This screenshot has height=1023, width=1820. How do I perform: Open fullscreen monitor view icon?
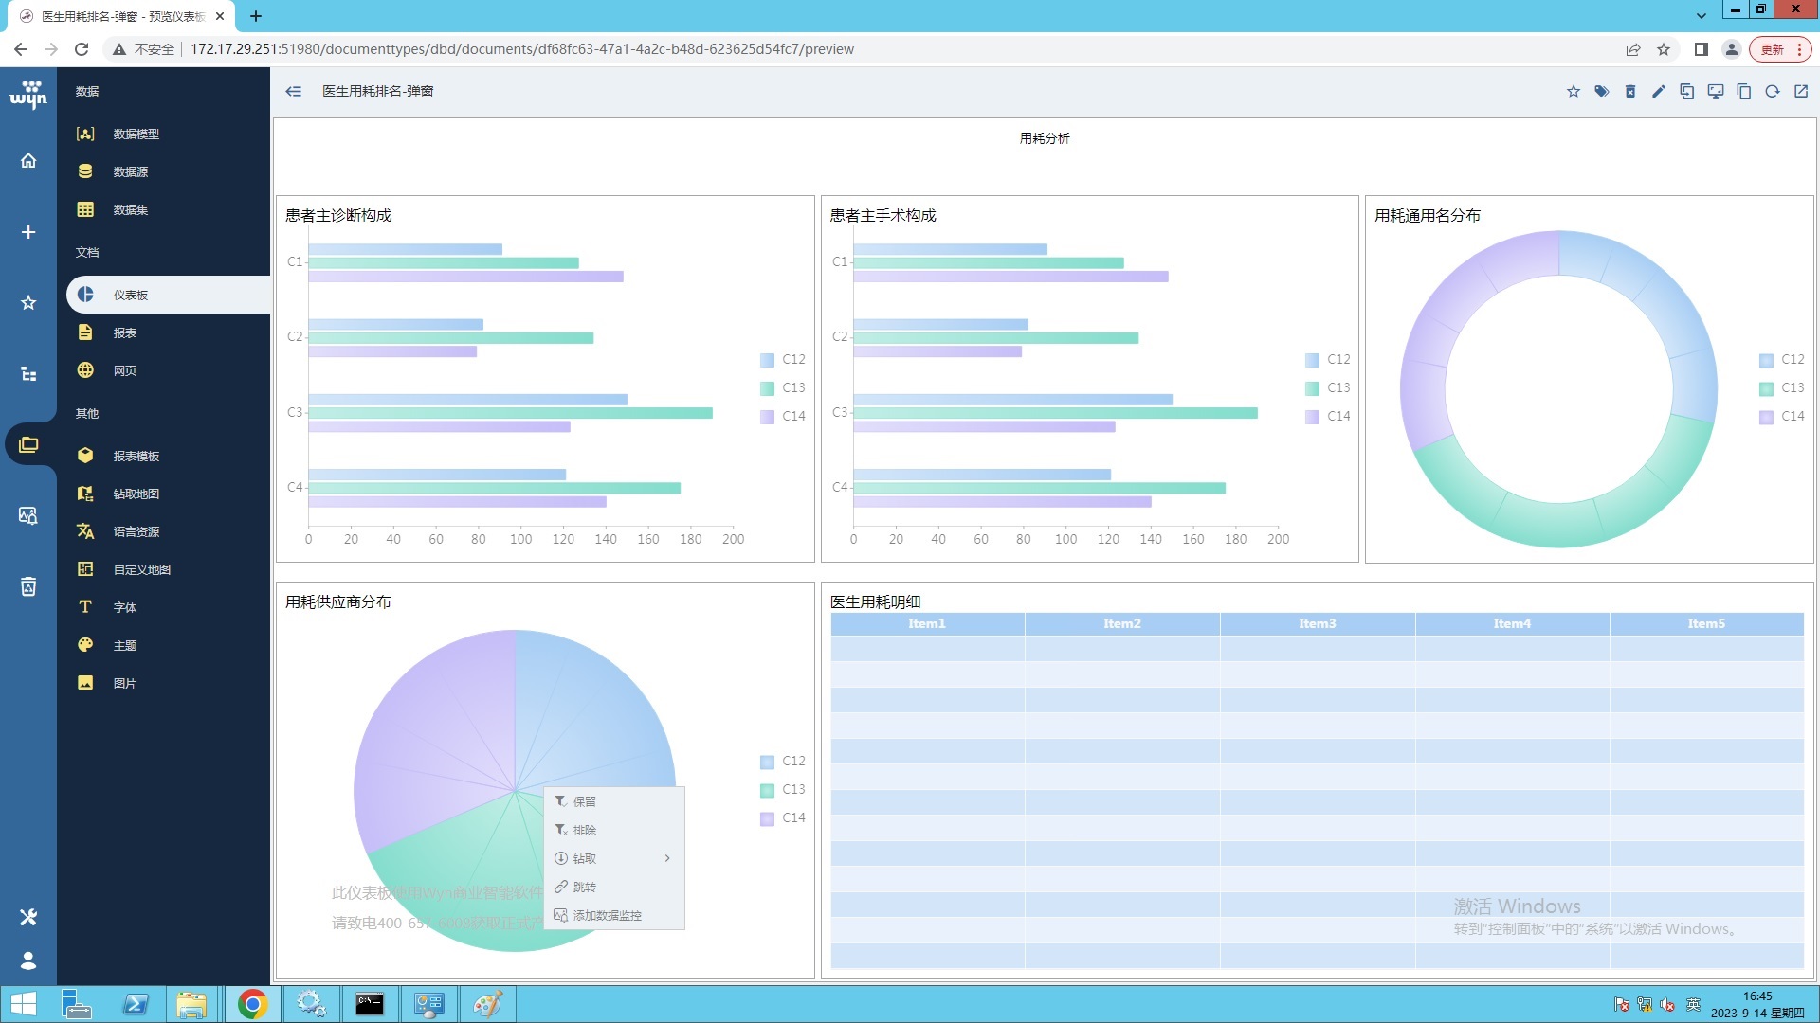tap(1715, 92)
